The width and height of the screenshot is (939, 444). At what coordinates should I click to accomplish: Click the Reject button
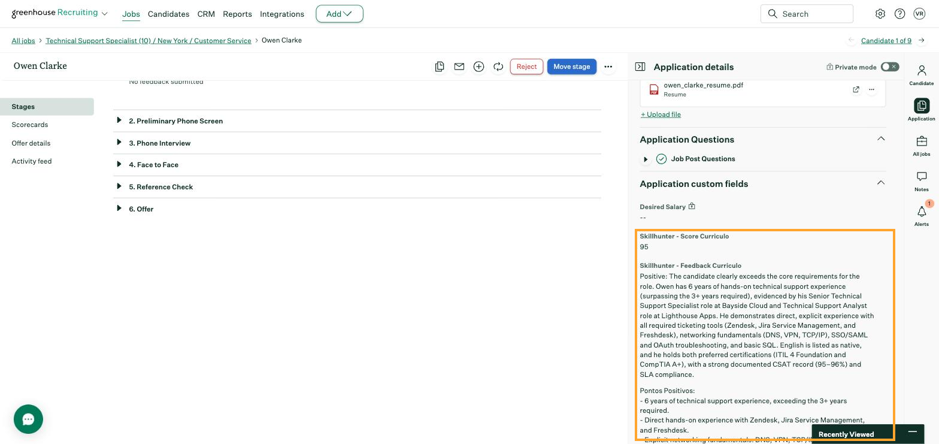tap(527, 67)
